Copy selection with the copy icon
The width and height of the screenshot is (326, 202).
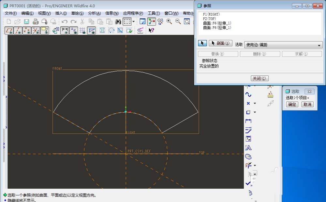click(x=91, y=21)
